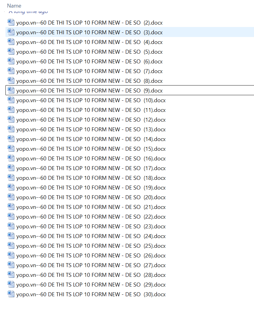254x312 pixels.
Task: Select file name DE SO (29).docx
Action: 91,285
